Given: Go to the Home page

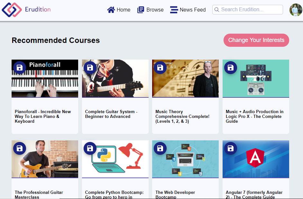Looking at the screenshot, I should [119, 10].
